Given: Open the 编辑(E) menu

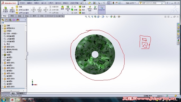Looking at the screenshot, I should pos(30,3).
